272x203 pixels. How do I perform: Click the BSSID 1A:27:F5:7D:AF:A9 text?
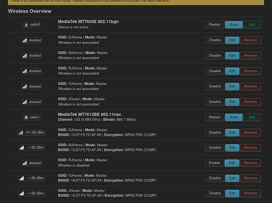pyautogui.click(x=80, y=196)
